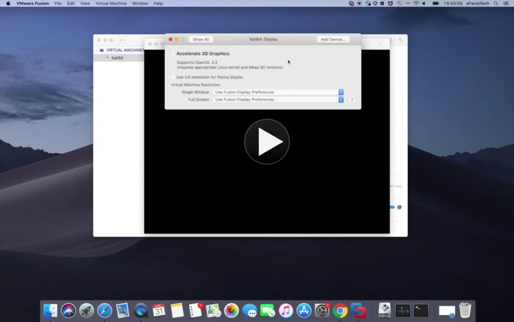Image resolution: width=514 pixels, height=322 pixels.
Task: Open QuickTime Player from the dock
Action: click(141, 310)
